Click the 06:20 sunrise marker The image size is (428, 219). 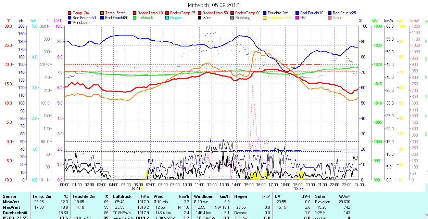136,188
